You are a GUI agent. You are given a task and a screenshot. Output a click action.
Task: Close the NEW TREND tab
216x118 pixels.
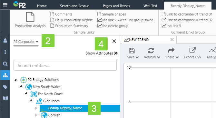[x=172, y=40]
